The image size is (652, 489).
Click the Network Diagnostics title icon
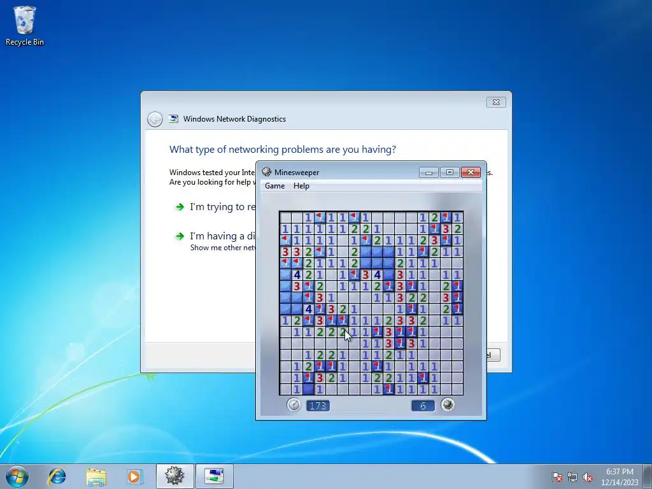[173, 119]
